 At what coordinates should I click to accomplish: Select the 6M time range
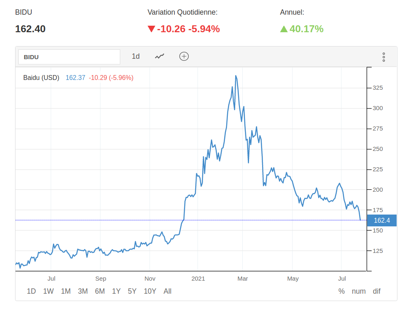[x=100, y=291]
